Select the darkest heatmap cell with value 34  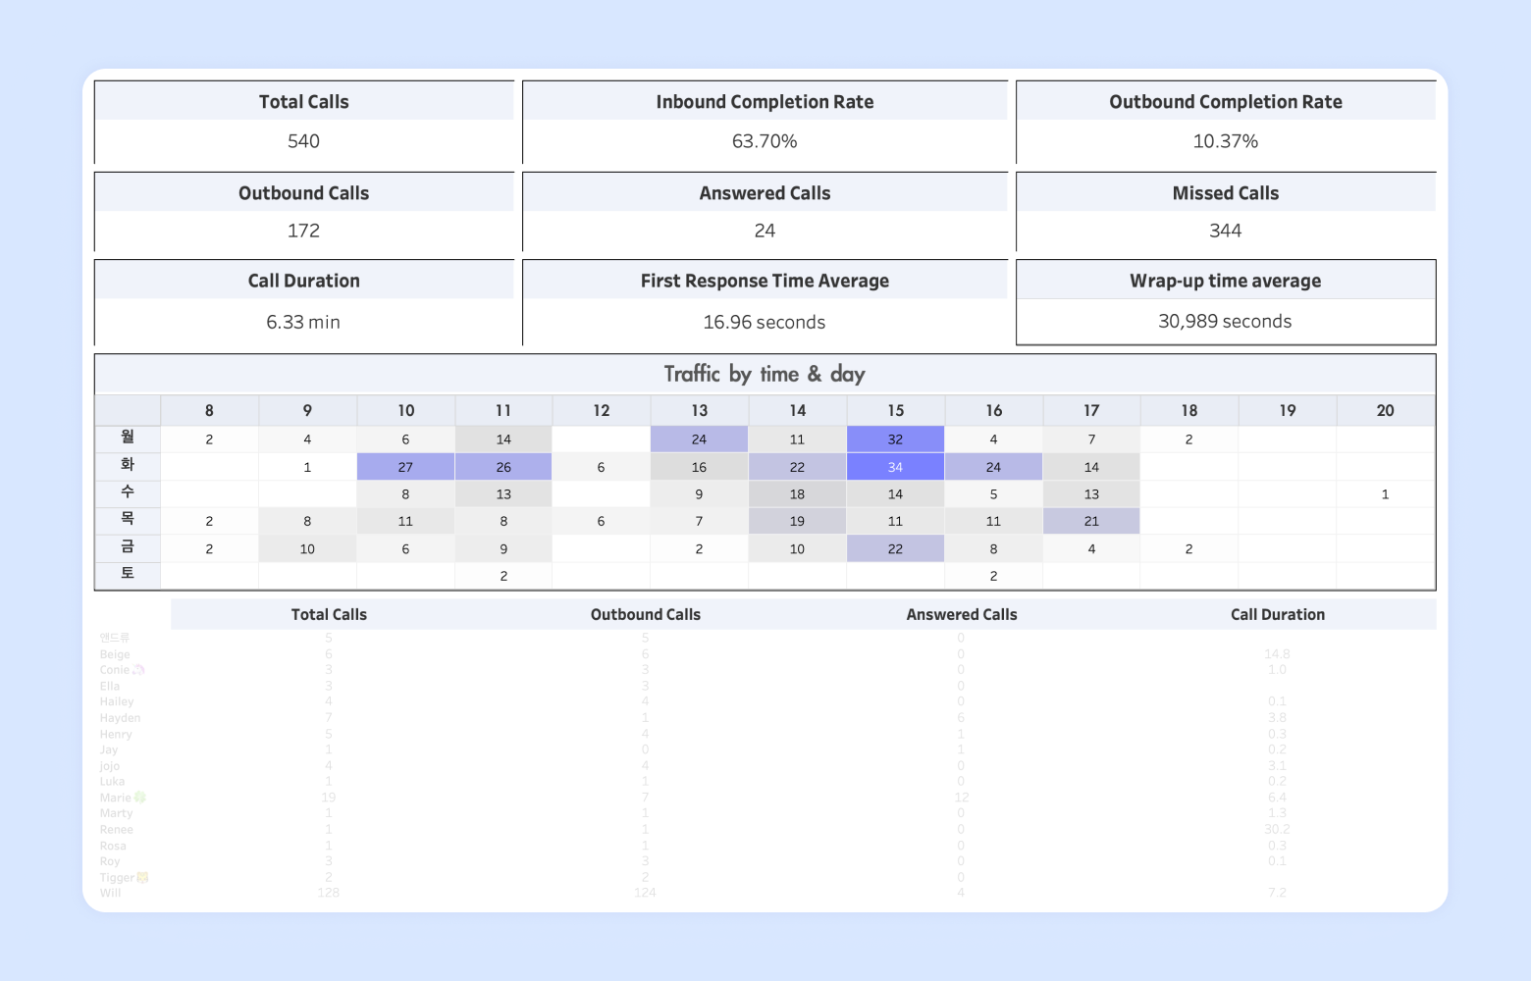click(895, 467)
